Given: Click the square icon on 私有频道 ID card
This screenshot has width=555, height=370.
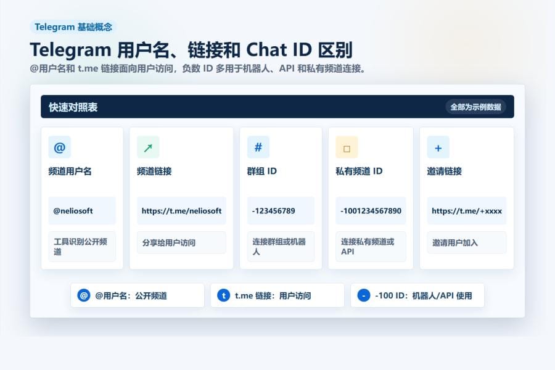Looking at the screenshot, I should pyautogui.click(x=347, y=147).
